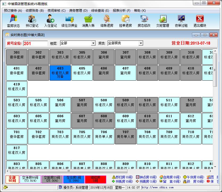Click the red 保 exclamation icon
The height and width of the screenshot is (192, 222).
click(x=208, y=181)
